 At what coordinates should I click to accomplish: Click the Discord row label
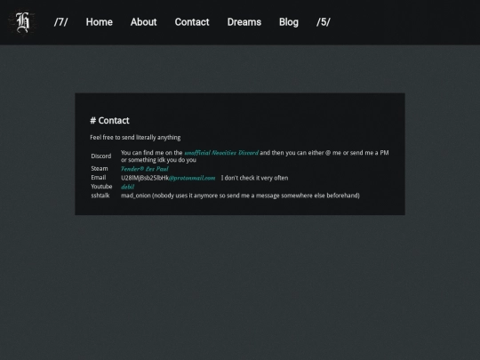click(101, 156)
